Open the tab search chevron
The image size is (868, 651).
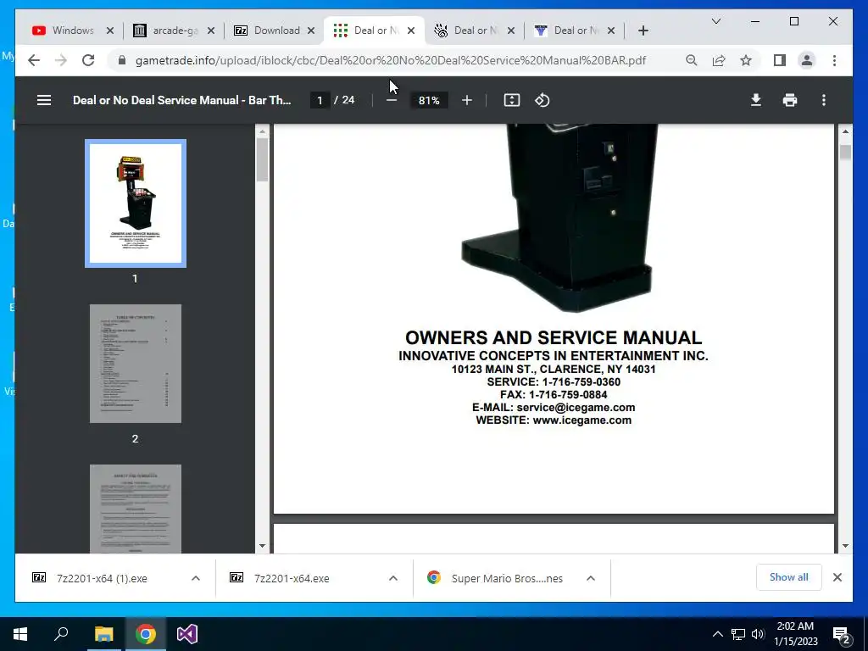tap(715, 21)
